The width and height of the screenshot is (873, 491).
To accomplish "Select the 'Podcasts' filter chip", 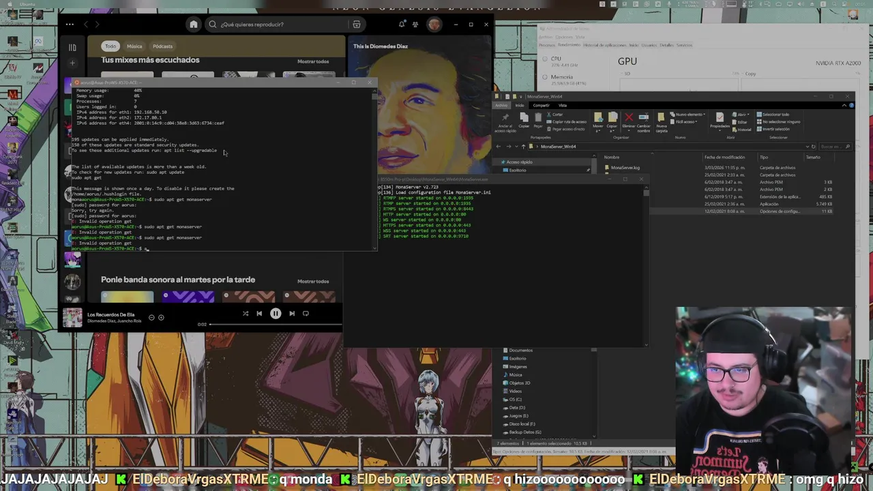I will (162, 46).
